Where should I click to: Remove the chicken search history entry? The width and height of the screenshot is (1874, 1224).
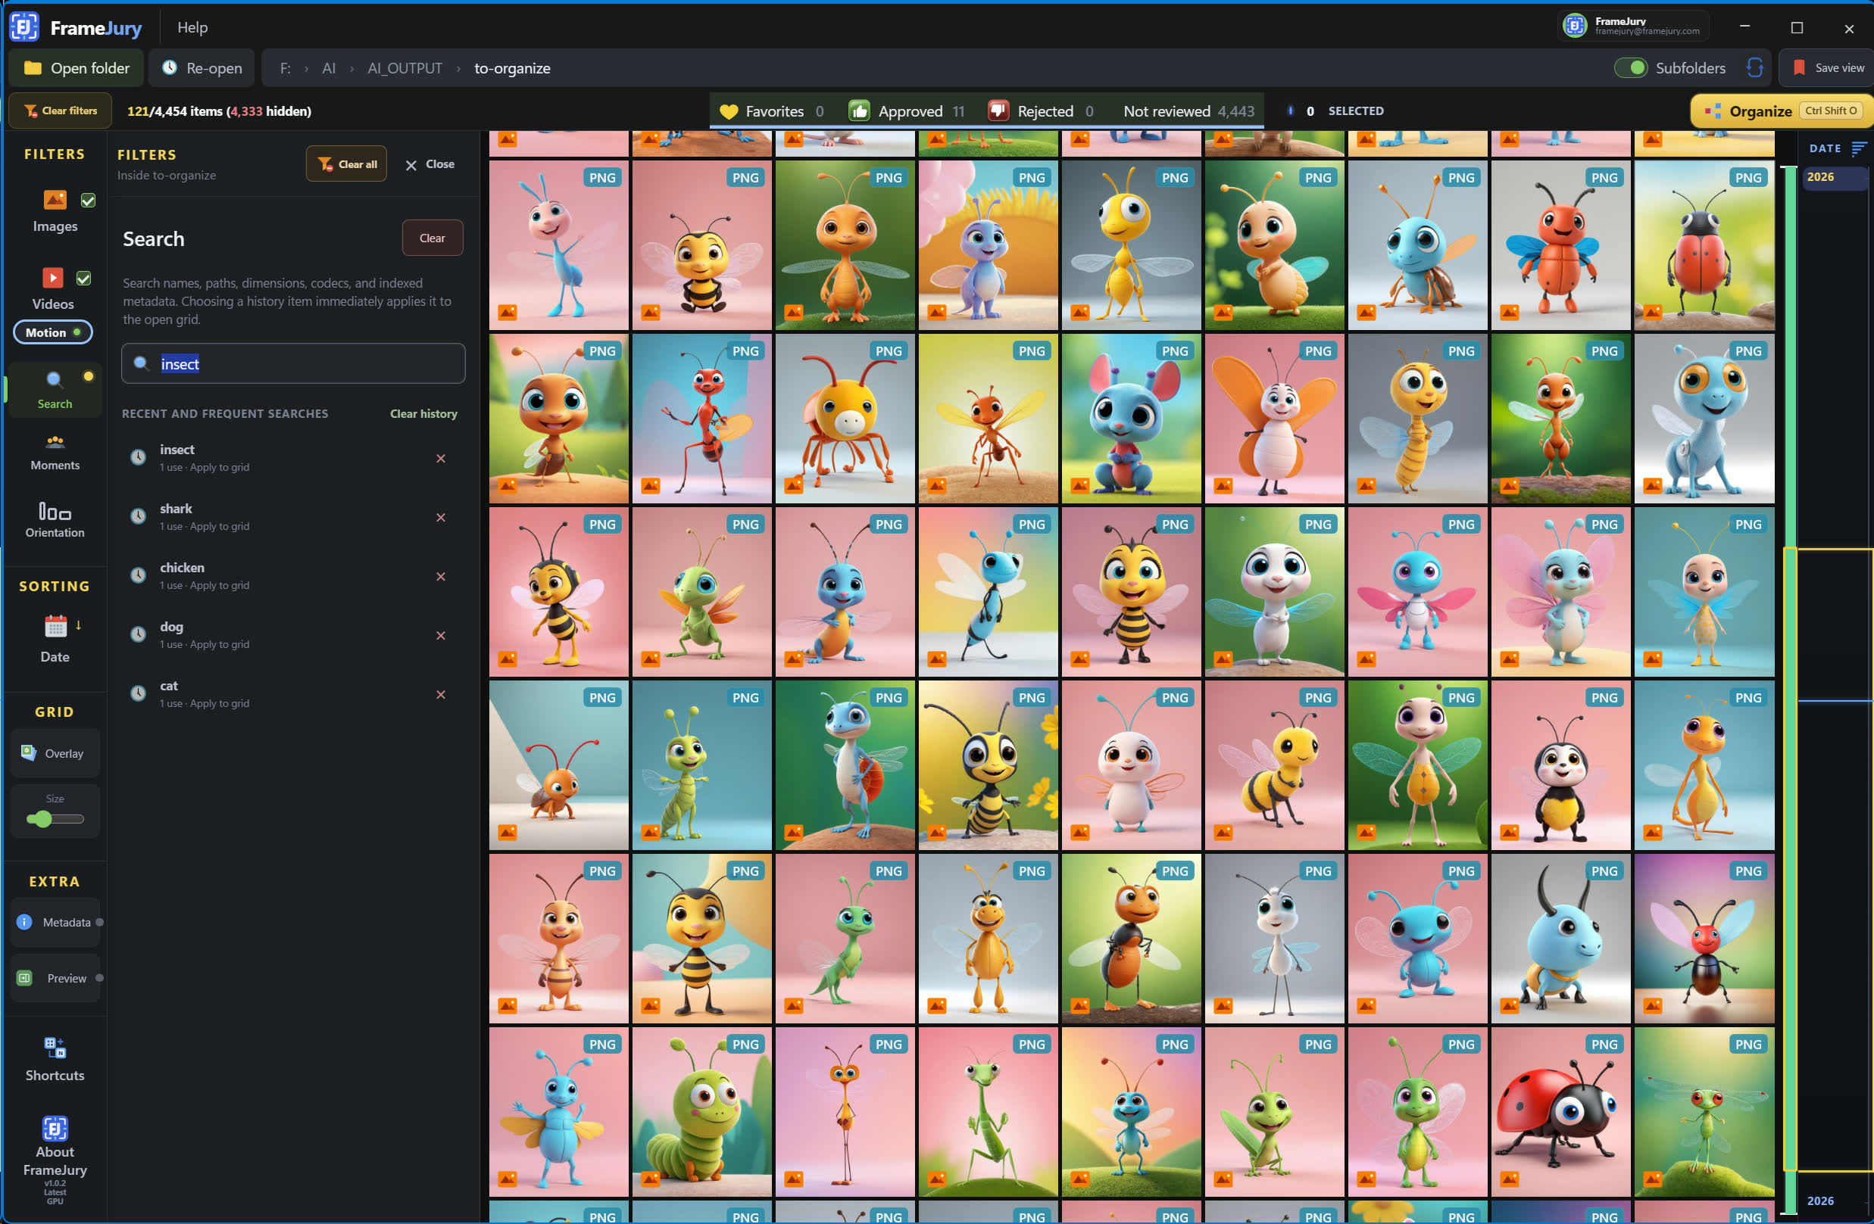pyautogui.click(x=441, y=577)
